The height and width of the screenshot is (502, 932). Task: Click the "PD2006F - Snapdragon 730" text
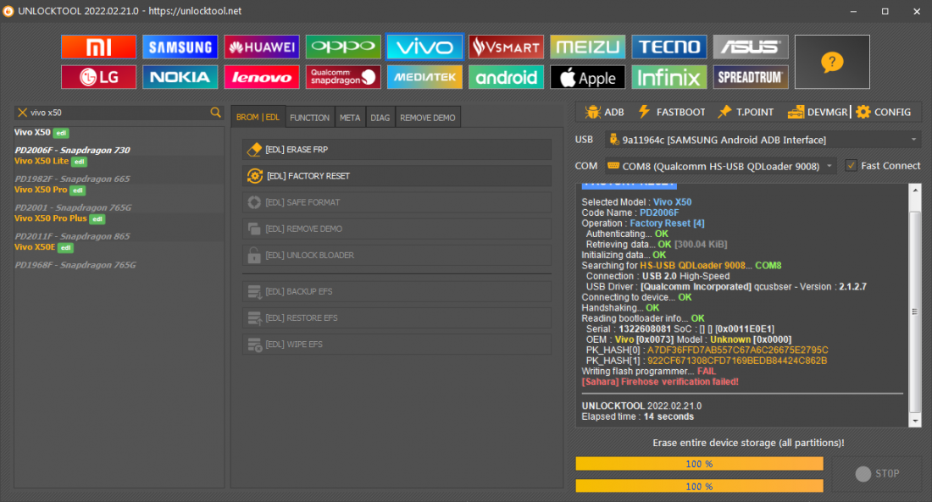(x=73, y=151)
